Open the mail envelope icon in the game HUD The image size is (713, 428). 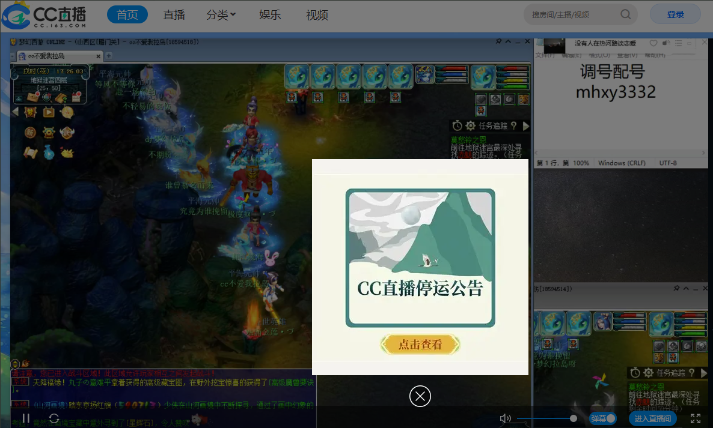pyautogui.click(x=33, y=97)
